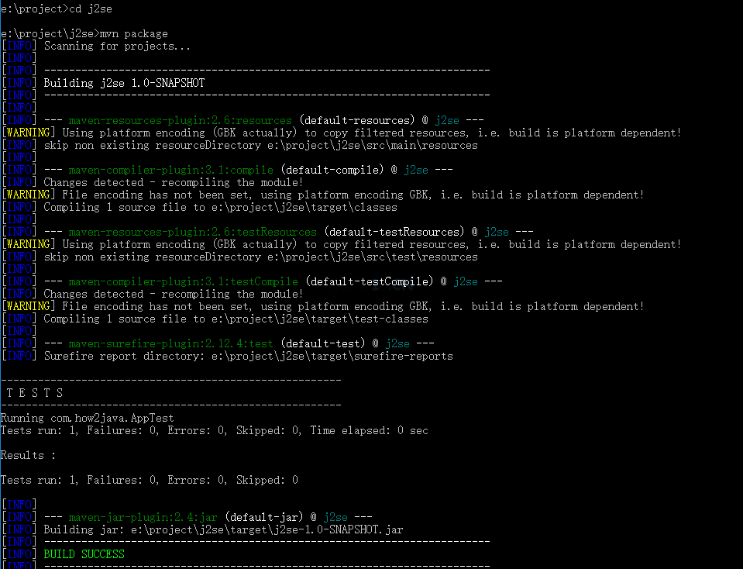743x569 pixels.
Task: Click '(default-test)' text
Action: tap(323, 343)
